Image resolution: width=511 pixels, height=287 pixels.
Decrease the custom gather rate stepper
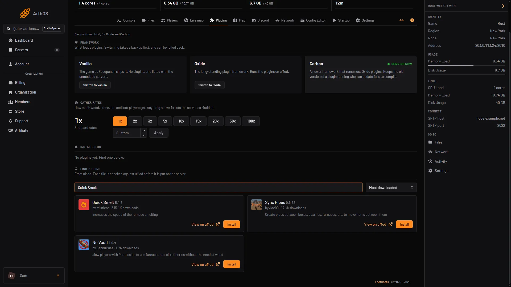tap(144, 135)
